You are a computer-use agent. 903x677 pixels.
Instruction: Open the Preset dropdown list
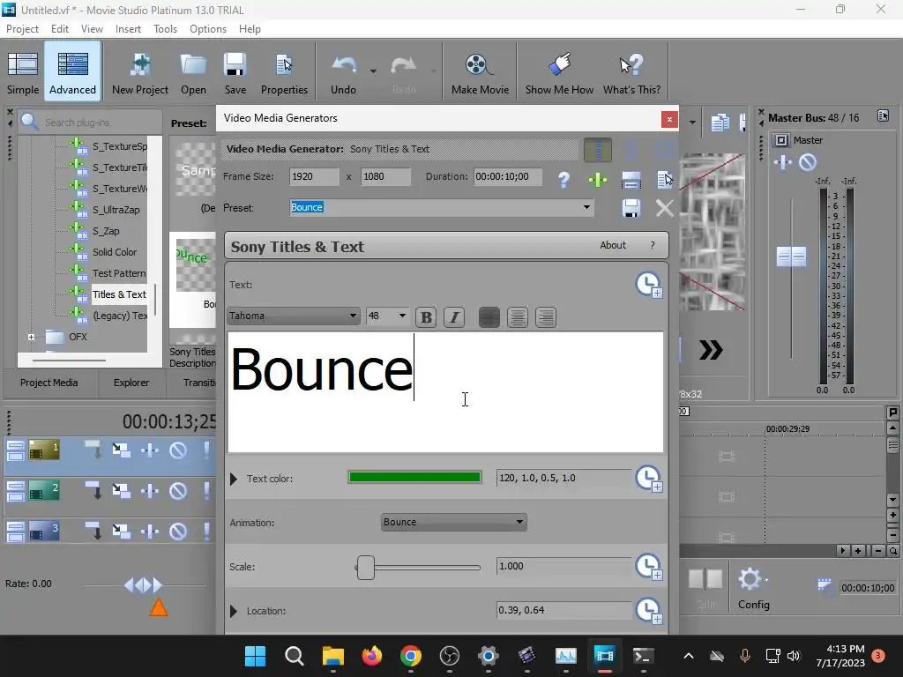tap(586, 207)
